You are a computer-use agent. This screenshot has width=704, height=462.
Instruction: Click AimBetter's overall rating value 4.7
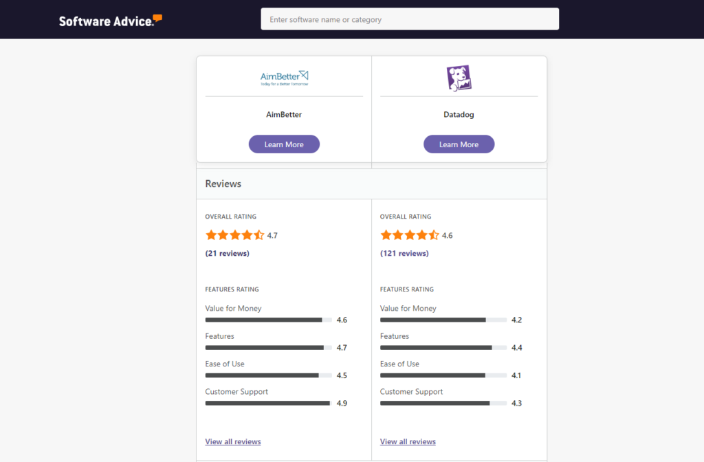pos(272,234)
